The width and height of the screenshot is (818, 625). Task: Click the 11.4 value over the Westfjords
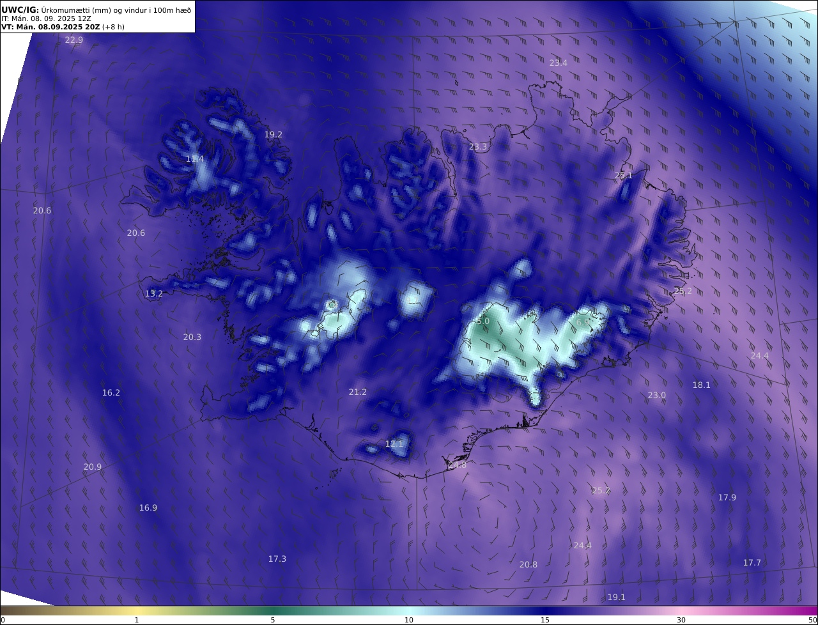click(x=195, y=158)
